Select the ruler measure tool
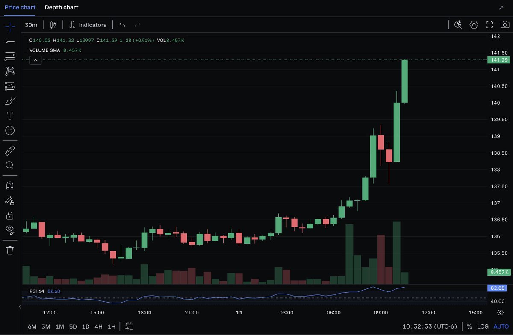The width and height of the screenshot is (513, 335). 10,150
